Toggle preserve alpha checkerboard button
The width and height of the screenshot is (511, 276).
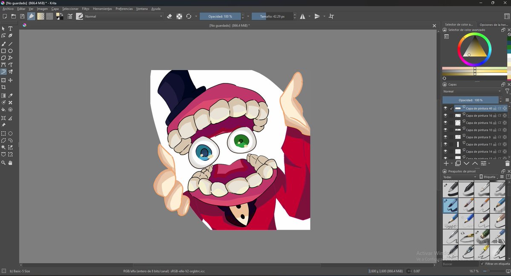pyautogui.click(x=179, y=16)
